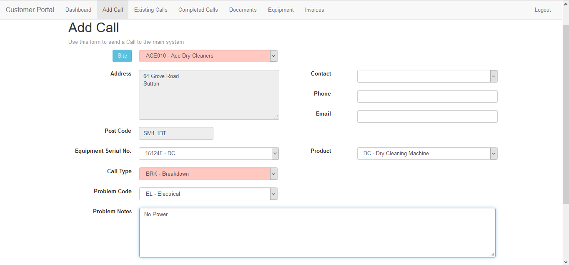Navigate to the Equipment page
Screen dimensions: 569x265
[x=281, y=10]
